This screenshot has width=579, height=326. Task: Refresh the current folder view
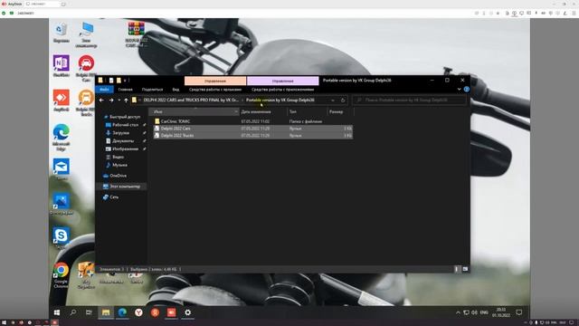[343, 101]
